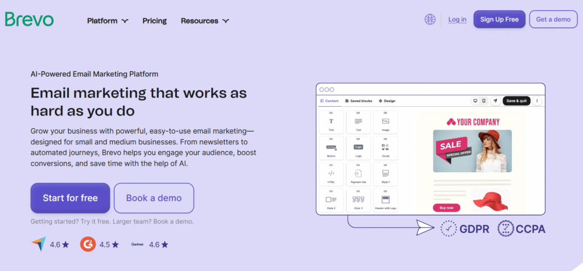The image size is (583, 271).
Task: Click the Start for free button
Action: point(70,198)
